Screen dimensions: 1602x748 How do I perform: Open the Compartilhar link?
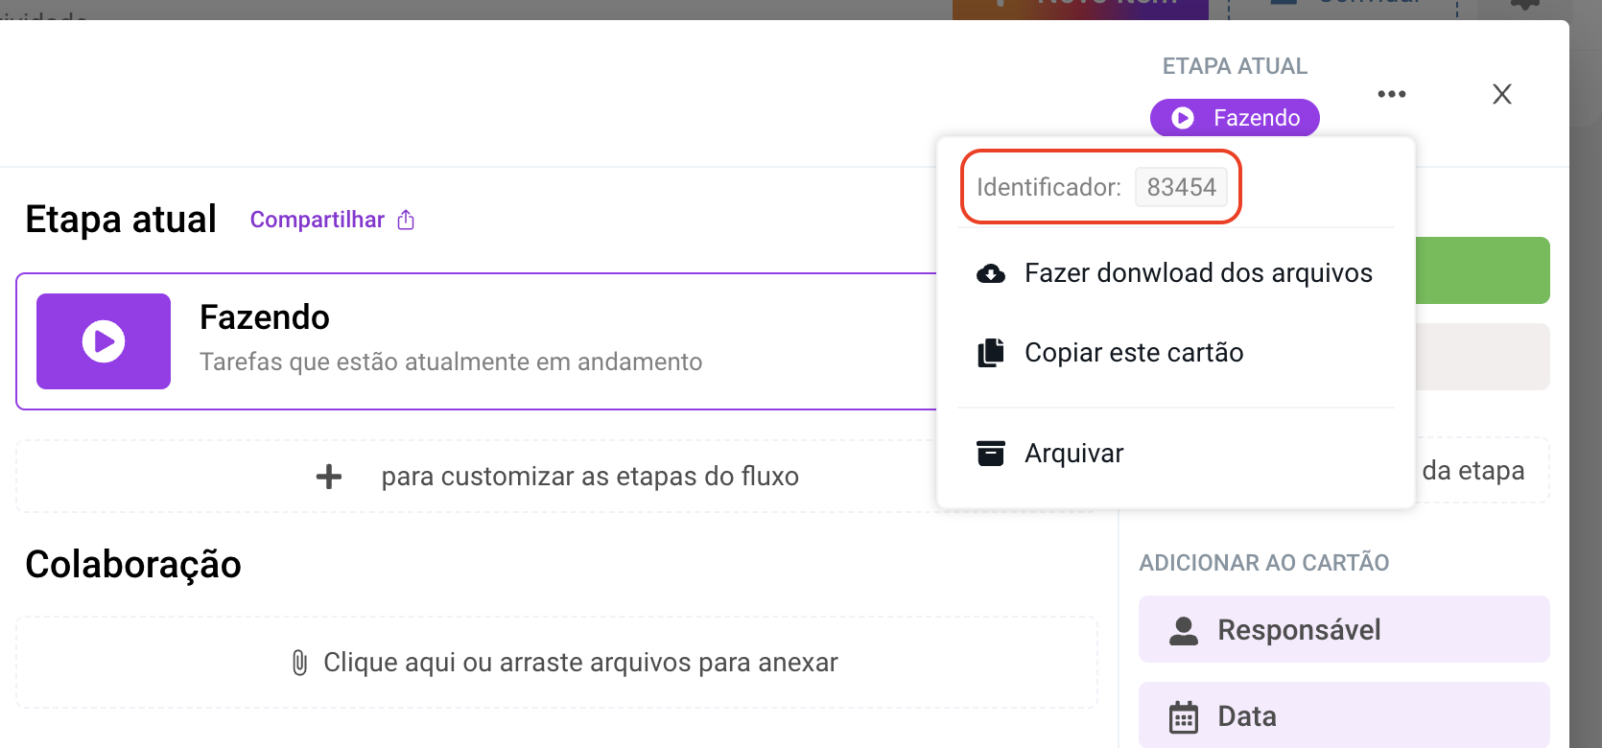point(317,221)
